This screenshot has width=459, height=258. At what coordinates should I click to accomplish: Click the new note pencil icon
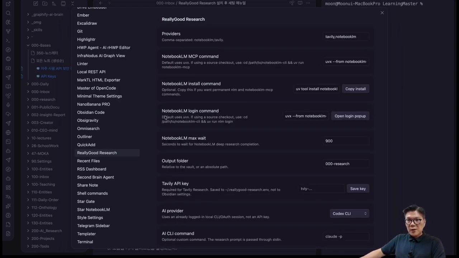coord(36,4)
